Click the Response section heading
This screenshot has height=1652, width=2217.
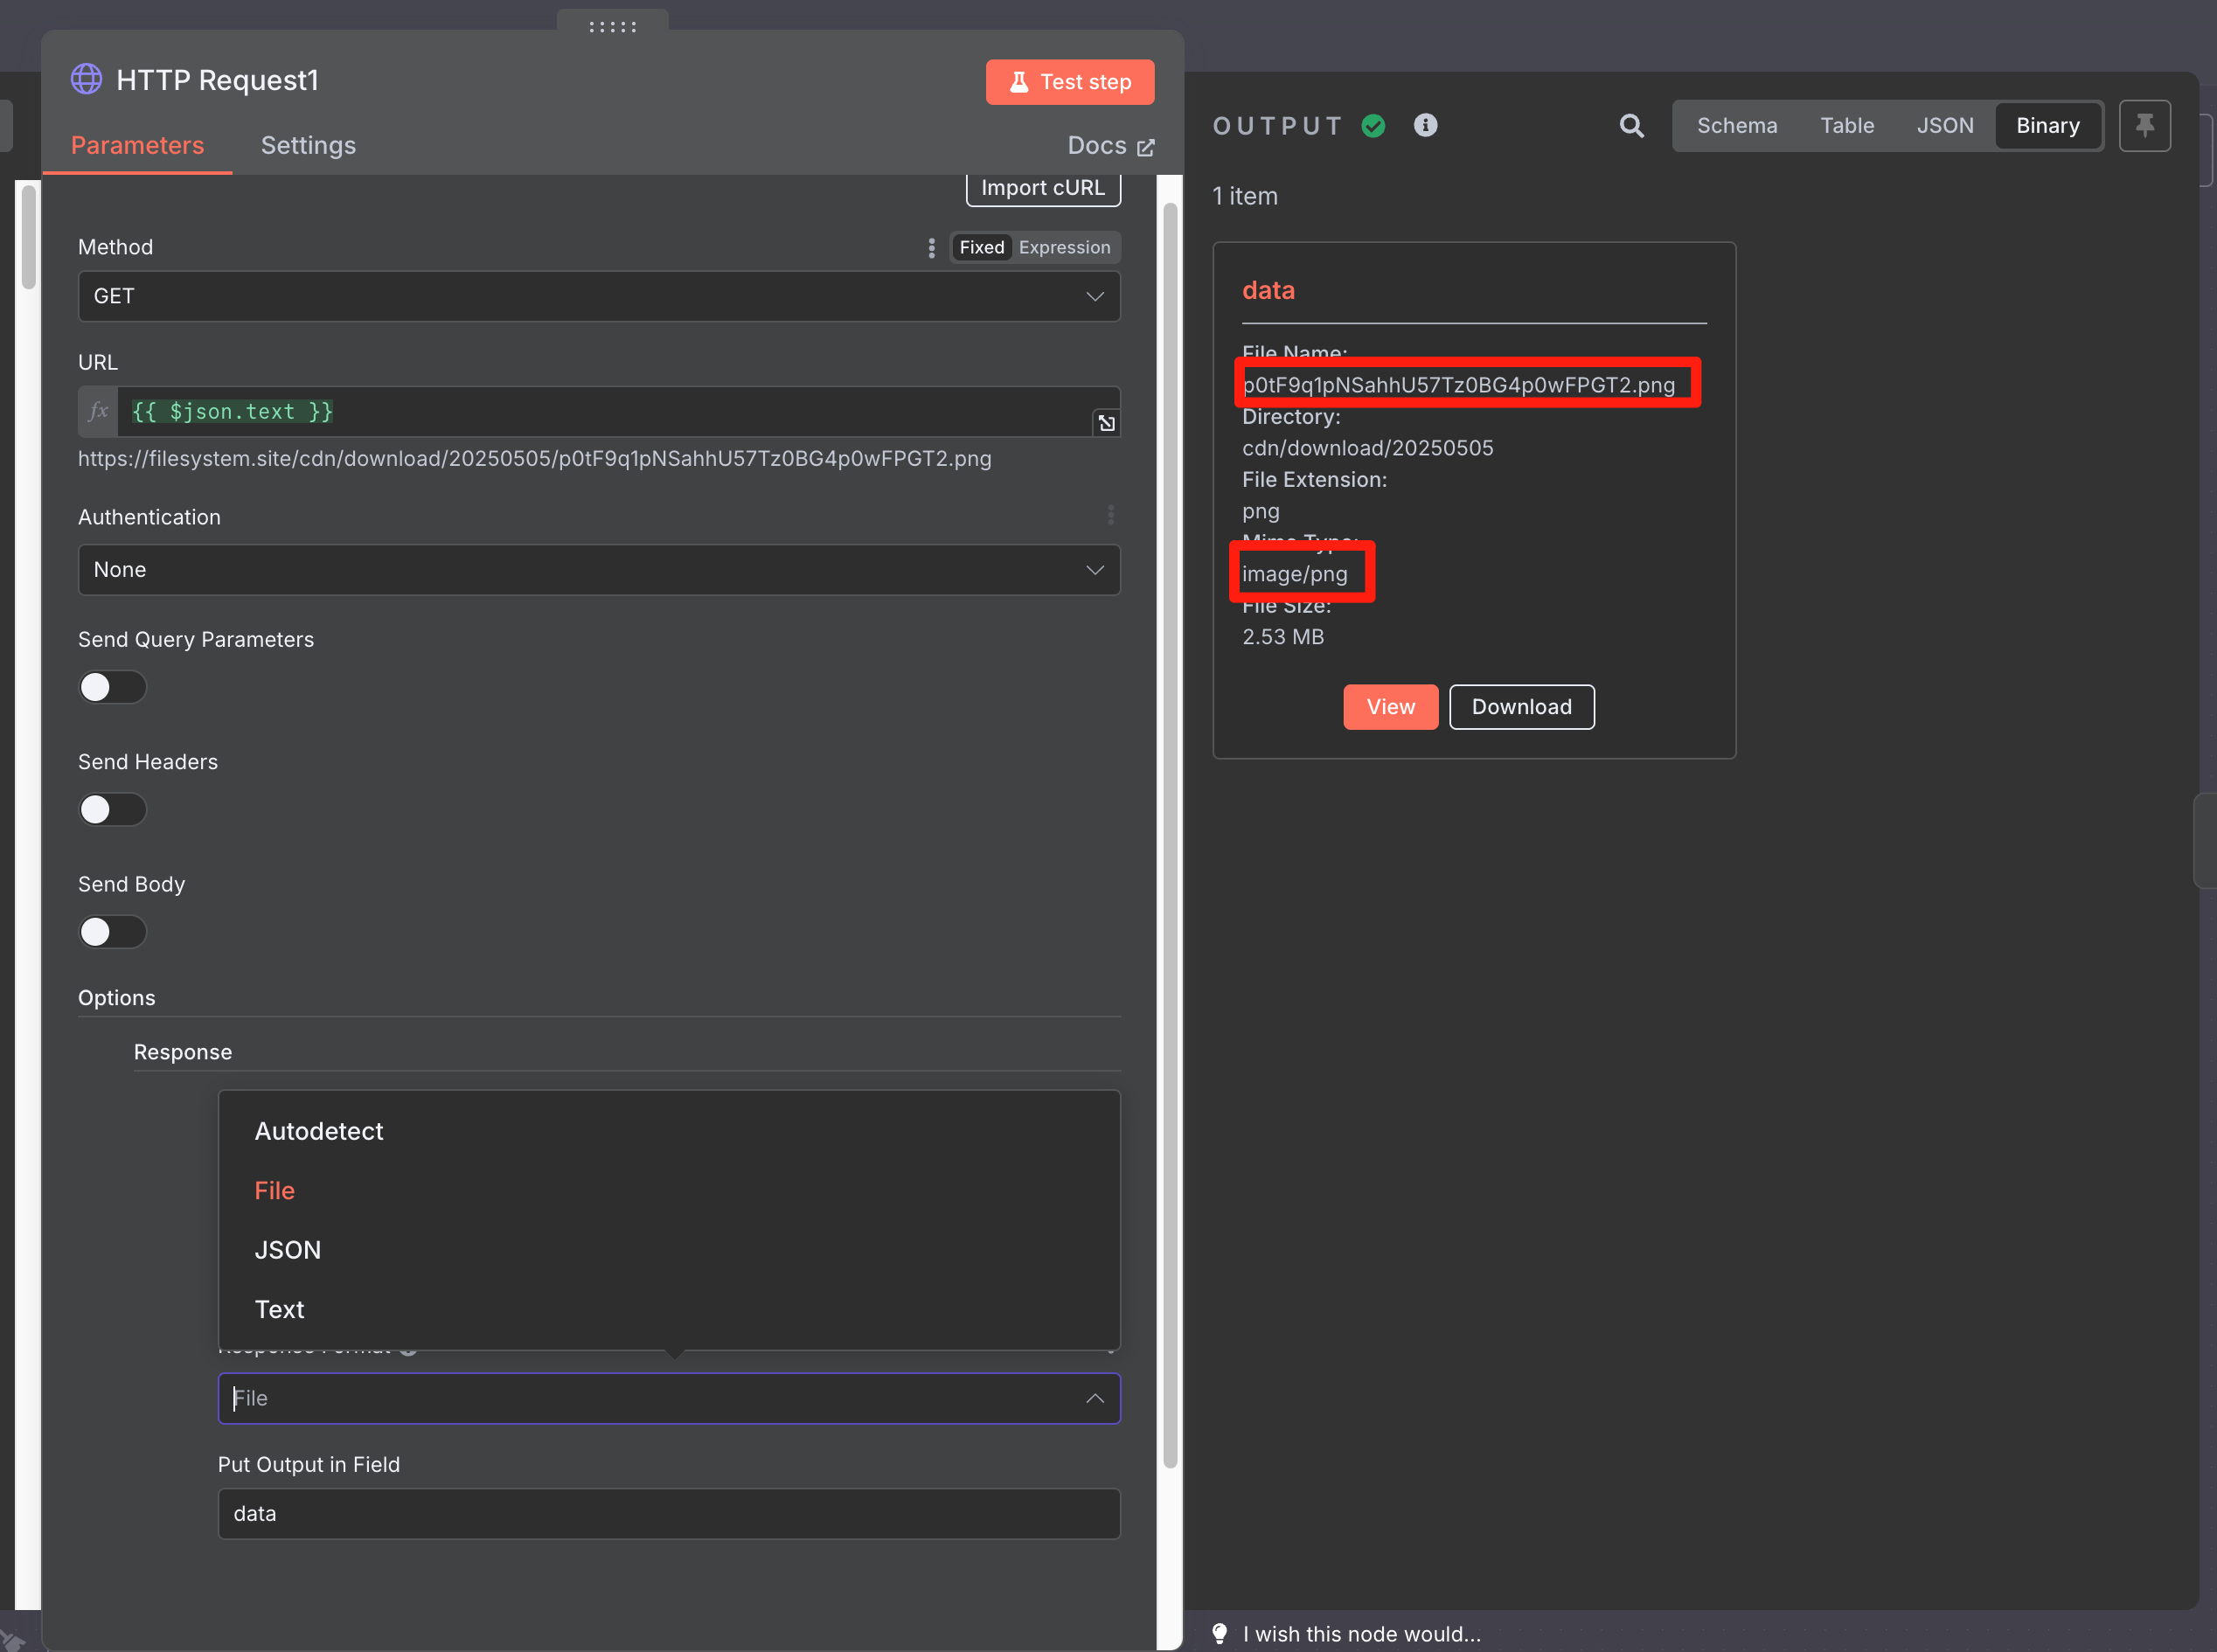click(x=182, y=1052)
